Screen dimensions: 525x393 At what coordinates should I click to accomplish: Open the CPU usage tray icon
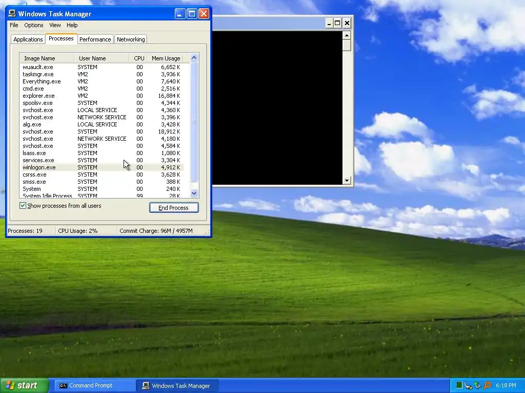point(459,385)
